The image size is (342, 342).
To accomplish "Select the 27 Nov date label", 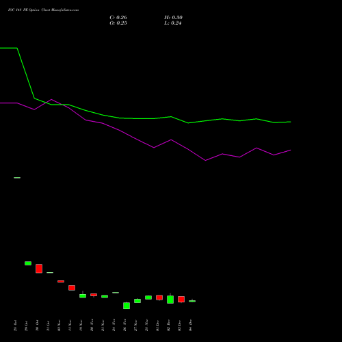I will click(x=135, y=325).
